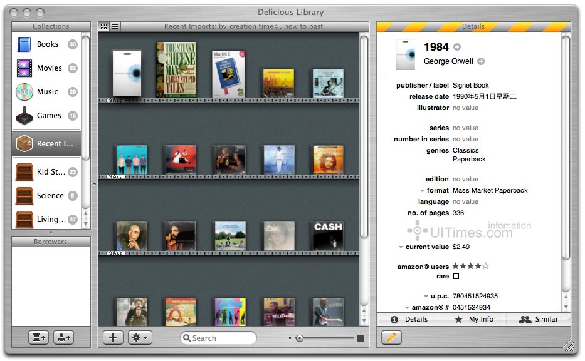Screen dimensions: 585x361
Task: Expand the u.p.c. disclosure triangle
Action: [426, 296]
